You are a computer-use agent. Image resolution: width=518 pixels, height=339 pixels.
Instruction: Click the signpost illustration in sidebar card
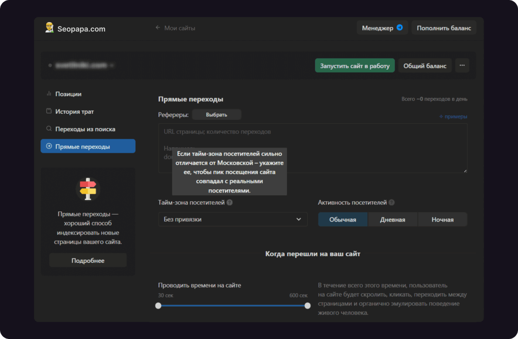[88, 189]
